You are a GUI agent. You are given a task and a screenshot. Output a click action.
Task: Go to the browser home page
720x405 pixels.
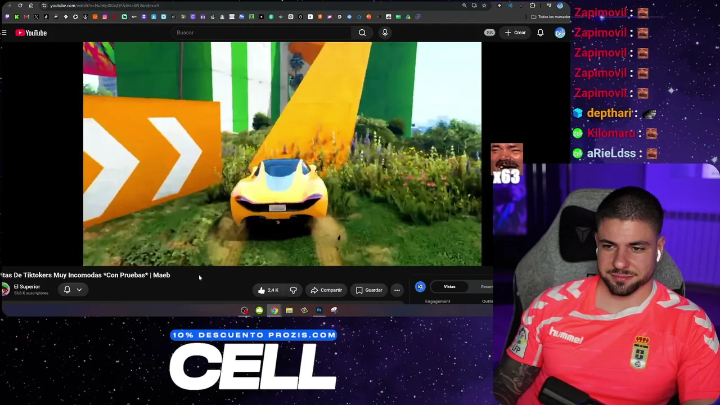coord(31,6)
